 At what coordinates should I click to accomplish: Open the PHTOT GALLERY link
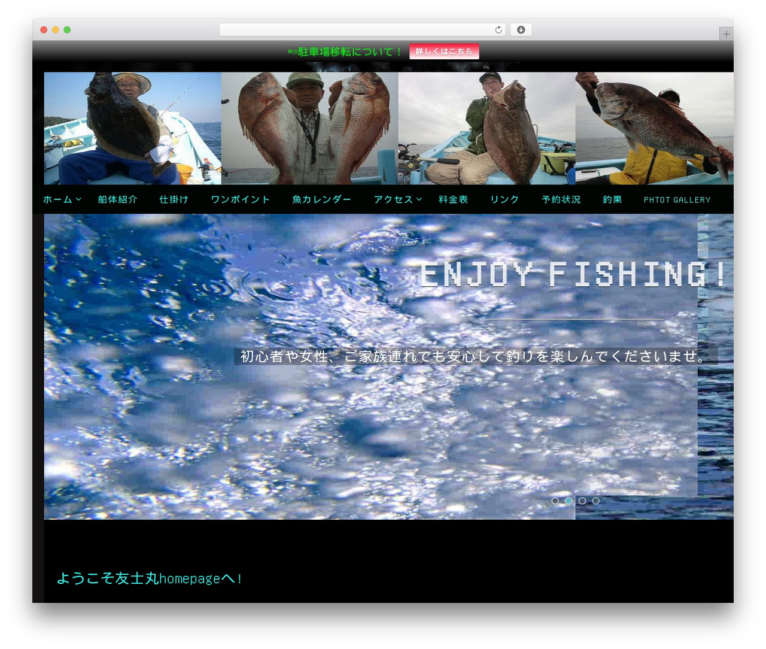[677, 200]
